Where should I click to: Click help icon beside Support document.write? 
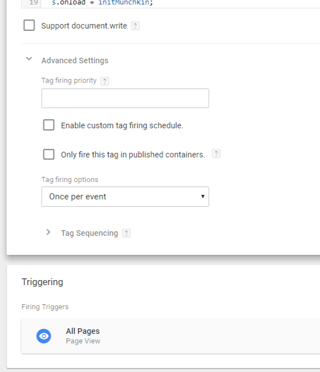coord(135,26)
